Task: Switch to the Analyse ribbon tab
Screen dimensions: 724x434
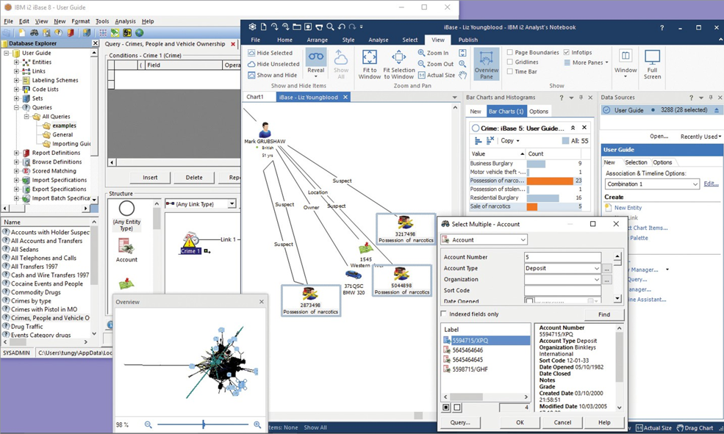Action: pyautogui.click(x=378, y=40)
